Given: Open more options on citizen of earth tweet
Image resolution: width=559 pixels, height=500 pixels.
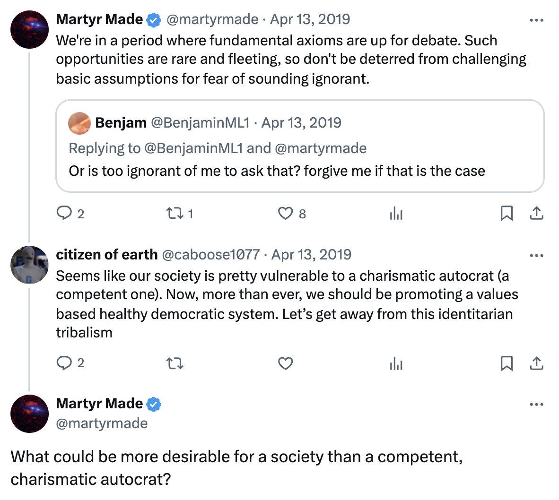Looking at the screenshot, I should [536, 256].
